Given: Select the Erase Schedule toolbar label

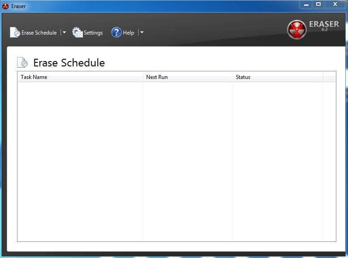Looking at the screenshot, I should pos(39,33).
